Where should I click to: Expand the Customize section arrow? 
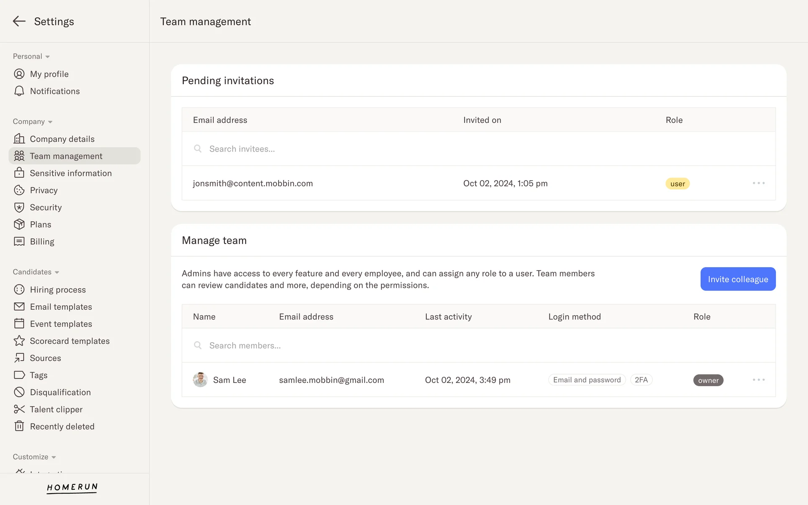pyautogui.click(x=53, y=457)
